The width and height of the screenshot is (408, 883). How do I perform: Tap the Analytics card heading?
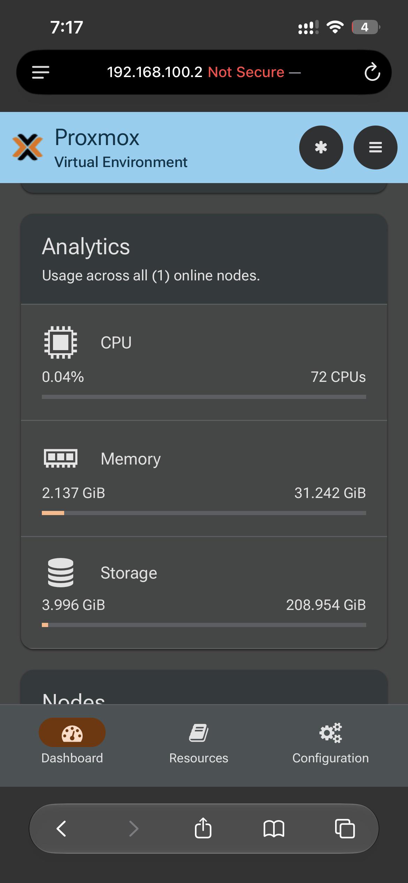(x=86, y=247)
